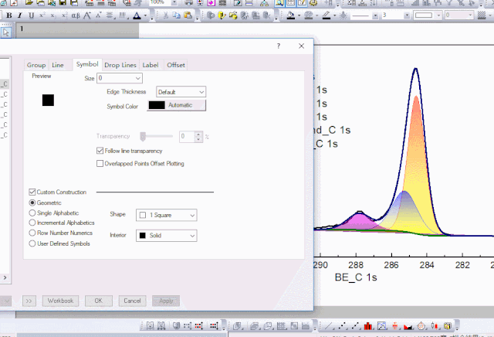Click the column chart plot icon
Viewport: 494px width, 337px height.
pyautogui.click(x=369, y=326)
